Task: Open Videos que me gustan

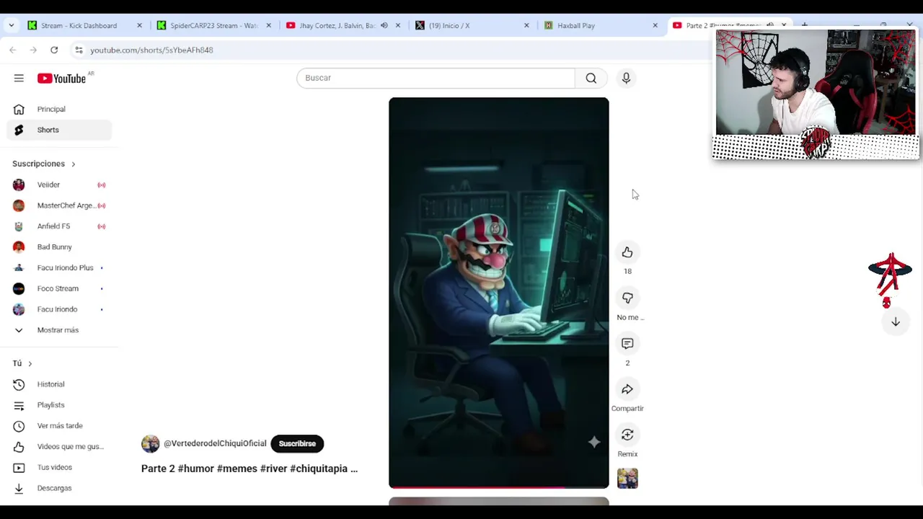Action: click(59, 446)
